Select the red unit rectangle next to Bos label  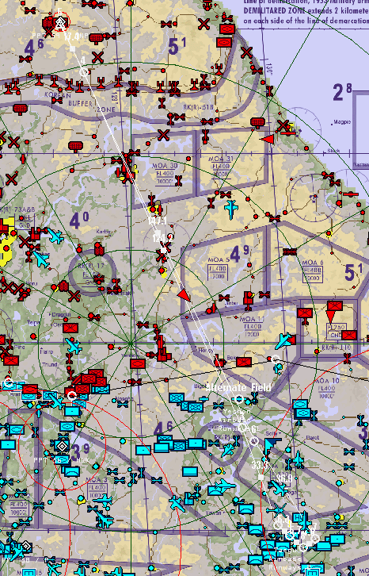point(244,363)
